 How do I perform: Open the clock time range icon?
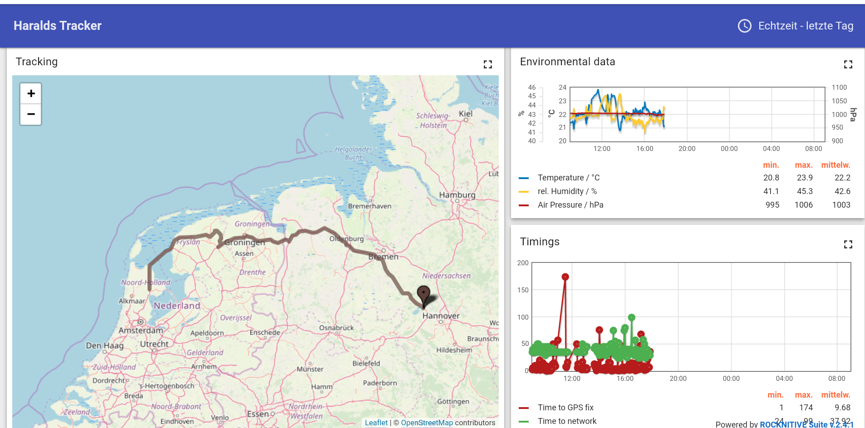745,26
